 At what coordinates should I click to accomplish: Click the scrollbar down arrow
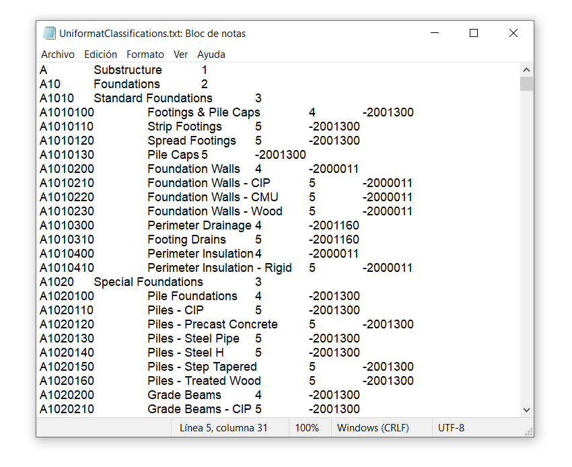(x=526, y=410)
